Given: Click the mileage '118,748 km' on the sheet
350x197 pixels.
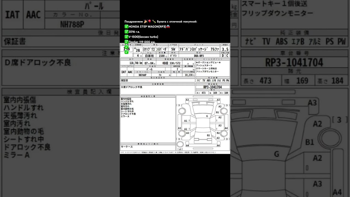Looking at the screenshot, I should coord(136,63).
